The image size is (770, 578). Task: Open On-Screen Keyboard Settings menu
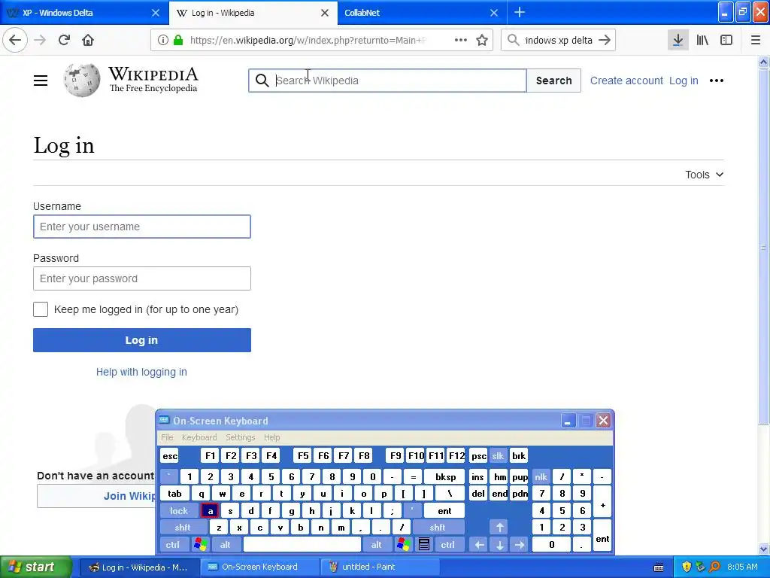coord(240,437)
